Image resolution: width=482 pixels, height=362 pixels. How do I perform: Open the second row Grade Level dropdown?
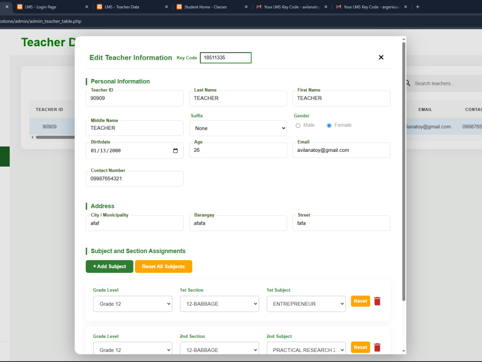point(133,349)
